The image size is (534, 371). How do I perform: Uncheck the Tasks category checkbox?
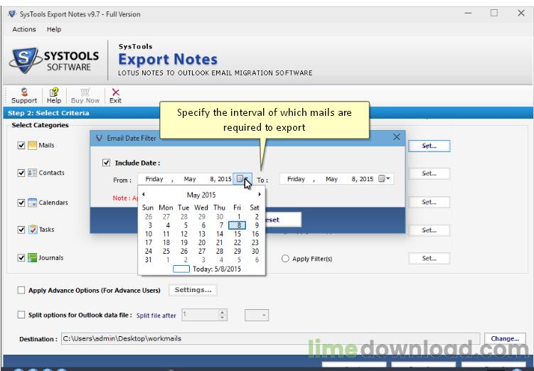pyautogui.click(x=21, y=230)
